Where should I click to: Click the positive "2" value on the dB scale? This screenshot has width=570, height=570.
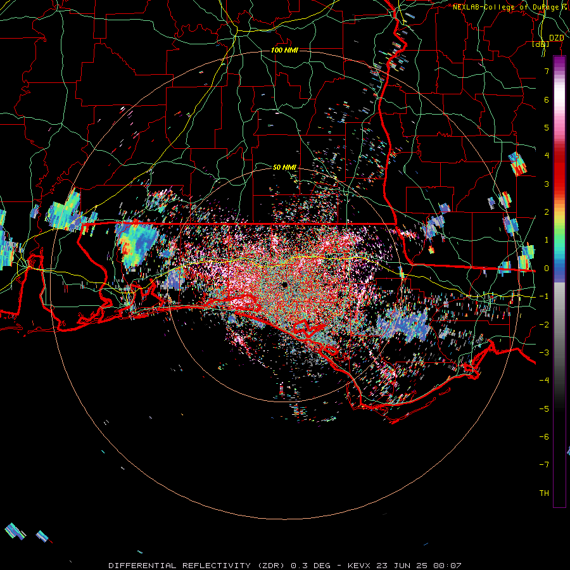coord(547,212)
